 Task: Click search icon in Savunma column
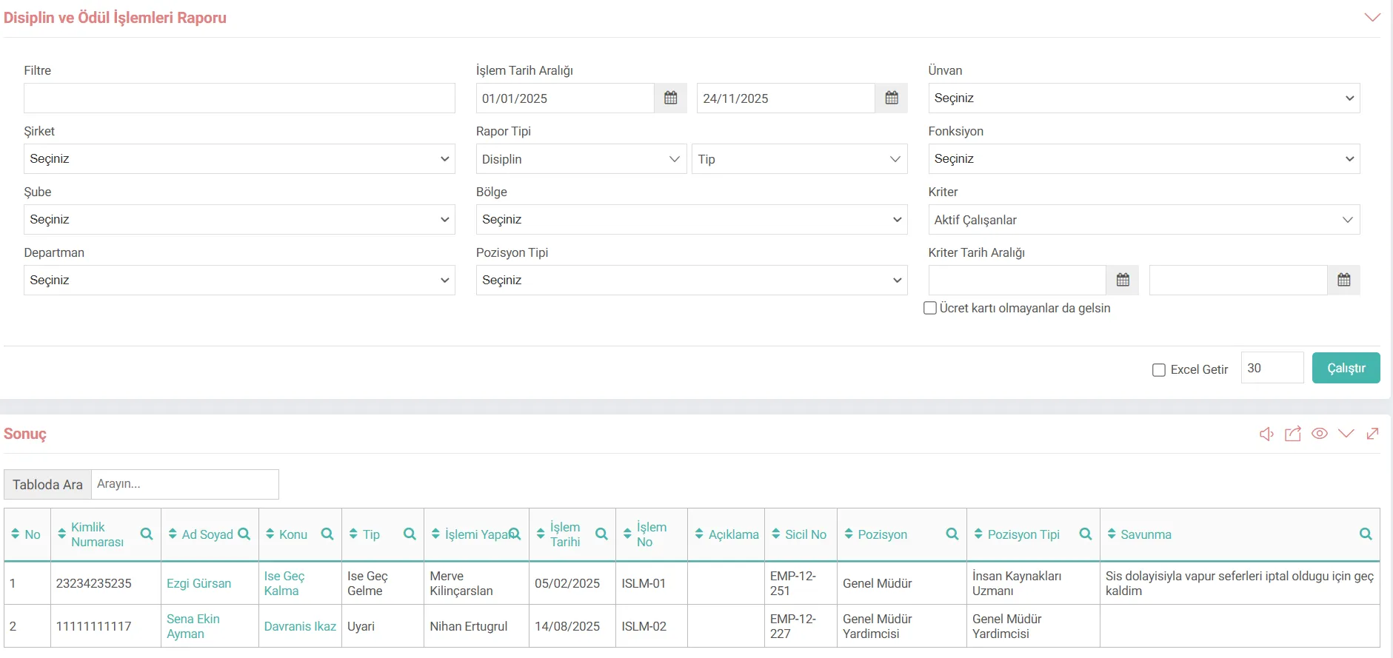[1366, 534]
